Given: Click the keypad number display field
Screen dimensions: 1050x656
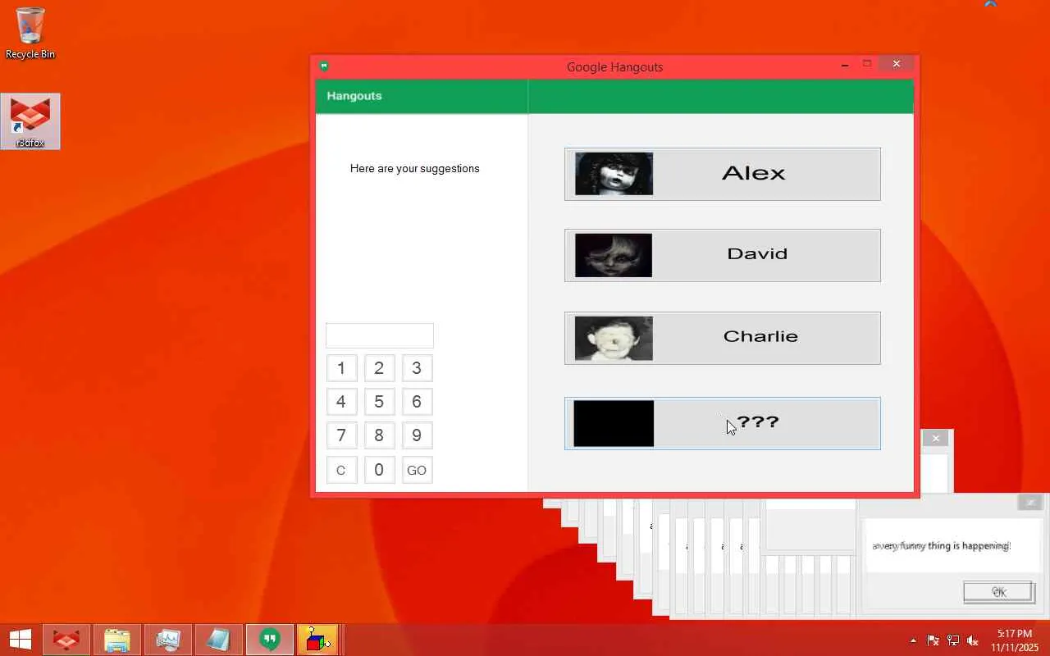Looking at the screenshot, I should (x=380, y=335).
